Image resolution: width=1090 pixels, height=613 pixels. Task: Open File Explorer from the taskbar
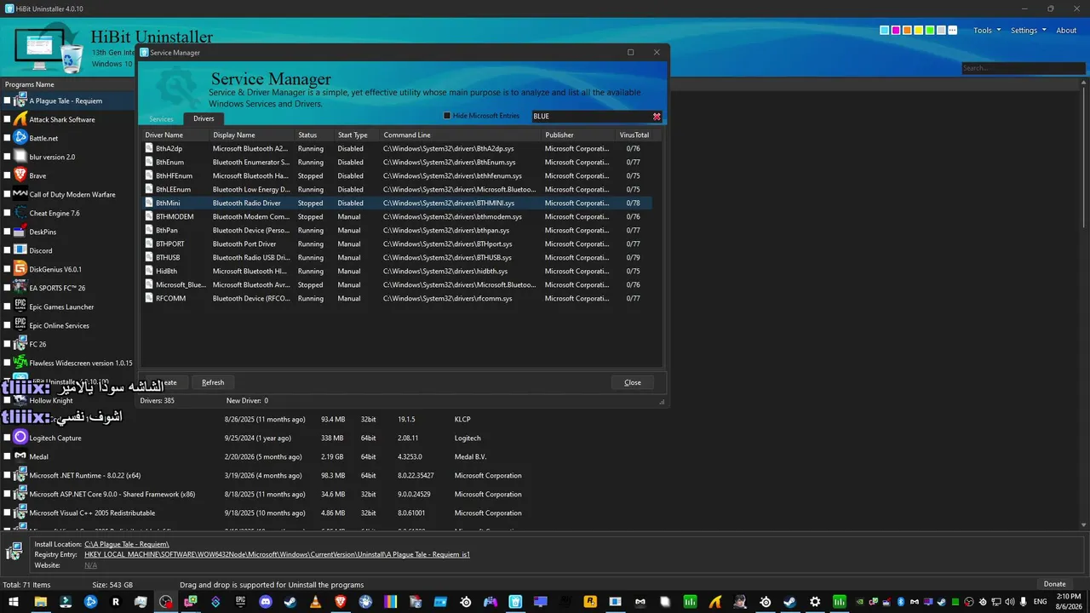click(40, 602)
